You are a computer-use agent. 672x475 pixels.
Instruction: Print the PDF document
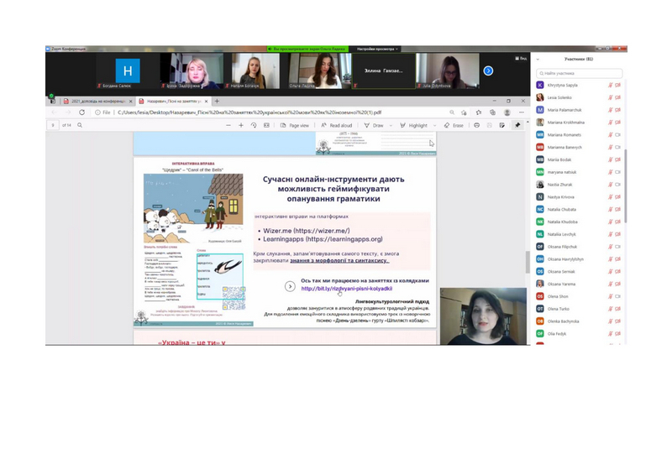click(476, 125)
